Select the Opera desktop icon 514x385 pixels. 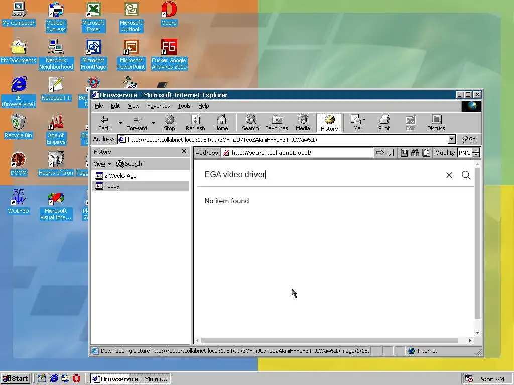[169, 14]
